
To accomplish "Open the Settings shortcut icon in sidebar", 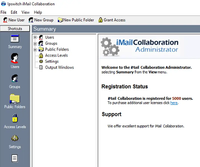I will point(15,138).
